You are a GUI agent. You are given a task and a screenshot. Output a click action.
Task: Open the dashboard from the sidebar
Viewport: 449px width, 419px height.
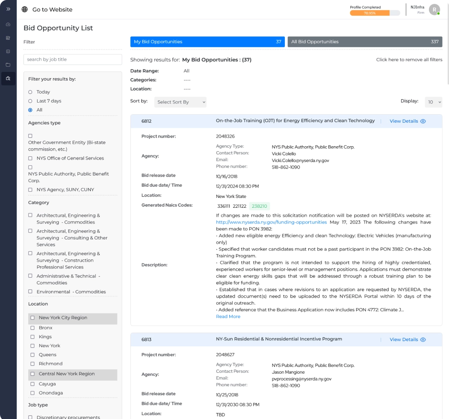[8, 25]
